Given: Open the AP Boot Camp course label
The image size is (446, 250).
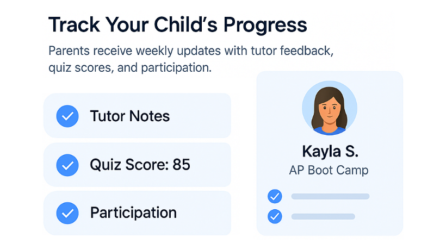Looking at the screenshot, I should [329, 170].
